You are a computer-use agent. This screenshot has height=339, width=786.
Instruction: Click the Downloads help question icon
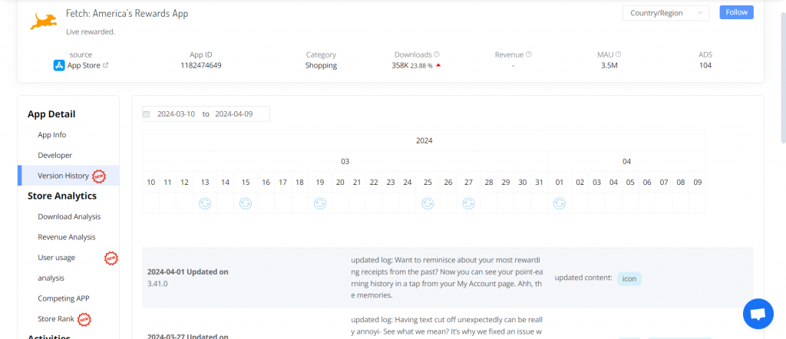(437, 54)
